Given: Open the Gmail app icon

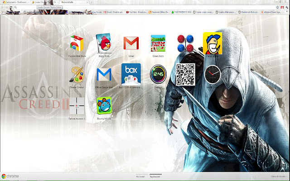Looking at the screenshot, I should click(x=131, y=43).
